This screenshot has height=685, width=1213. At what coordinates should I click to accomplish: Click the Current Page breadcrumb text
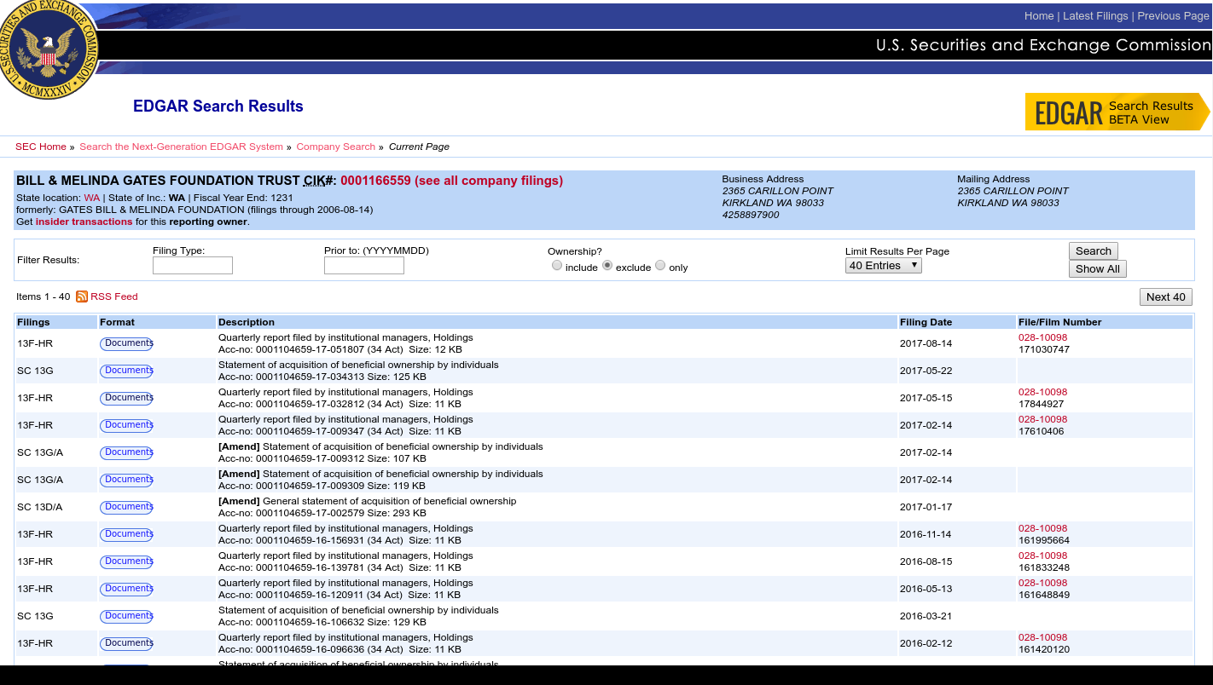[419, 147]
